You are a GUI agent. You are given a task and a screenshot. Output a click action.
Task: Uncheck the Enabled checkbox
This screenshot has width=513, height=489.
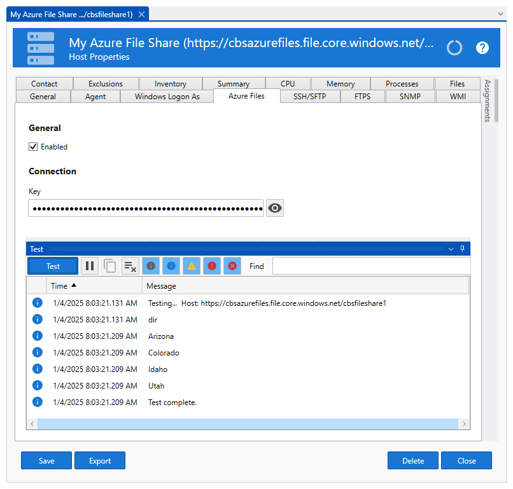33,147
